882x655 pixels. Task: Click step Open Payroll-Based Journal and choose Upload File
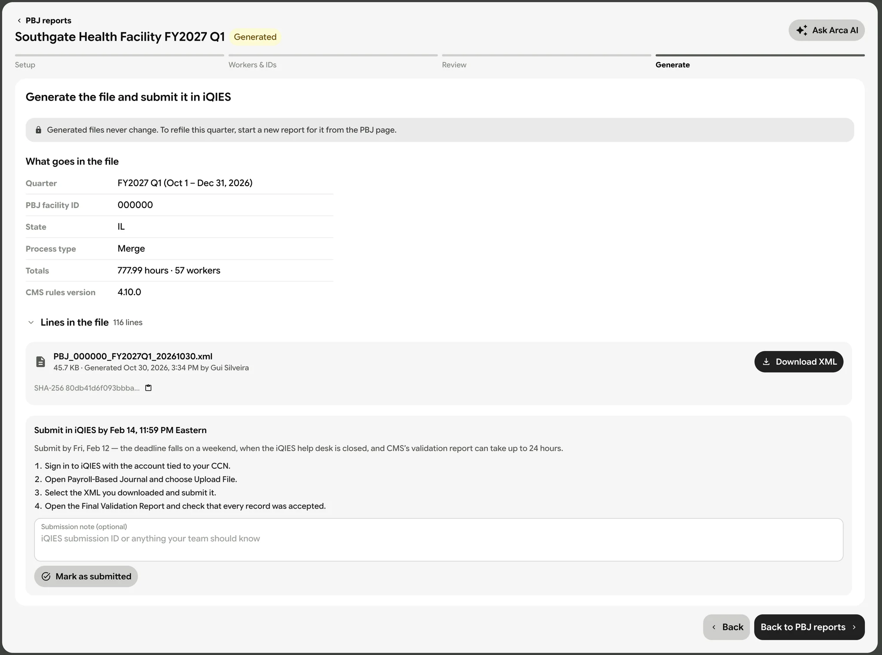[x=141, y=479]
